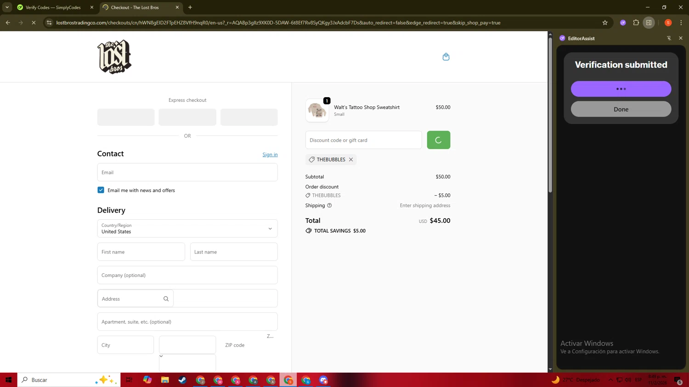Focus the Last name field
The image size is (689, 387).
234,252
